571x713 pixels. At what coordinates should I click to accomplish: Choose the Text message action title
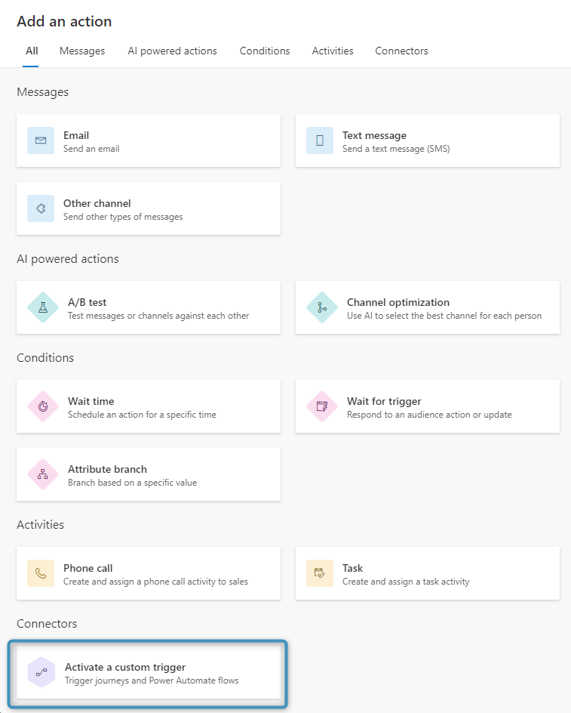(374, 135)
